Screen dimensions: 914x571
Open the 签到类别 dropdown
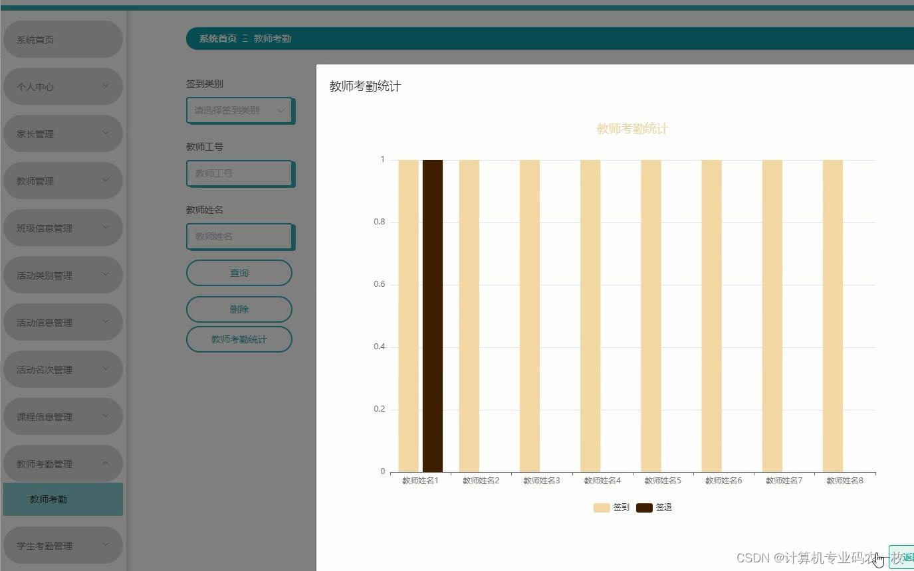coord(239,110)
